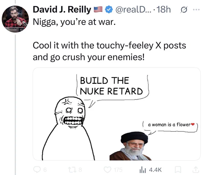Open David J. Reilly's profile avatar

point(15,19)
